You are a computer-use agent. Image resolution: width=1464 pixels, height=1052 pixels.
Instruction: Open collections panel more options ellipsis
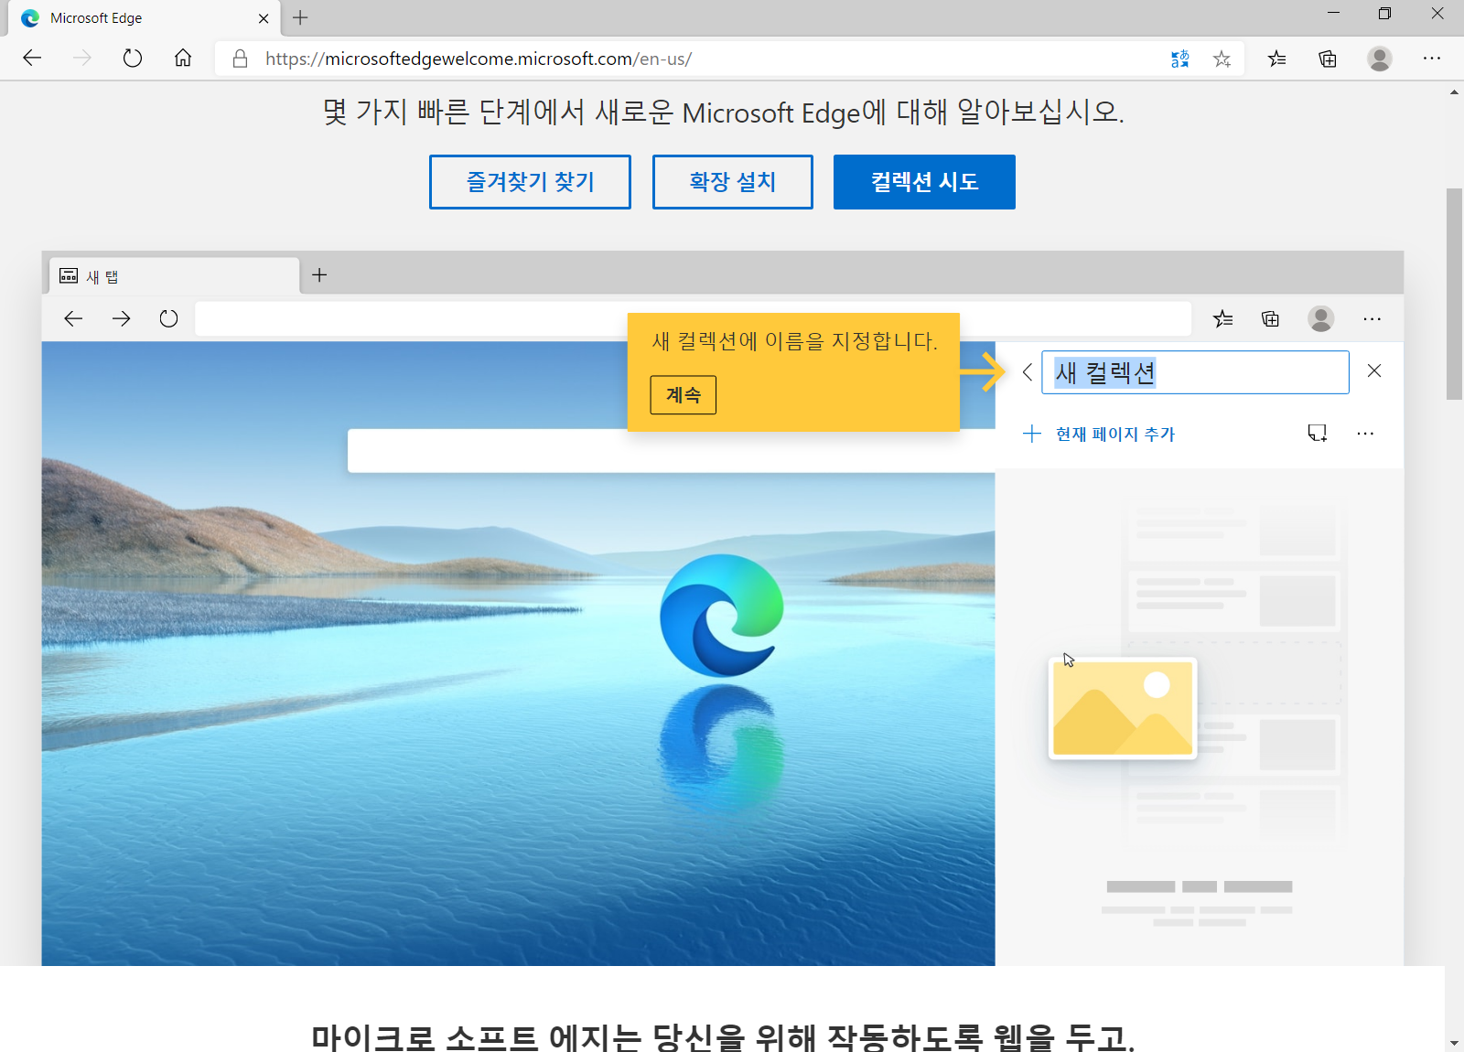pos(1365,434)
